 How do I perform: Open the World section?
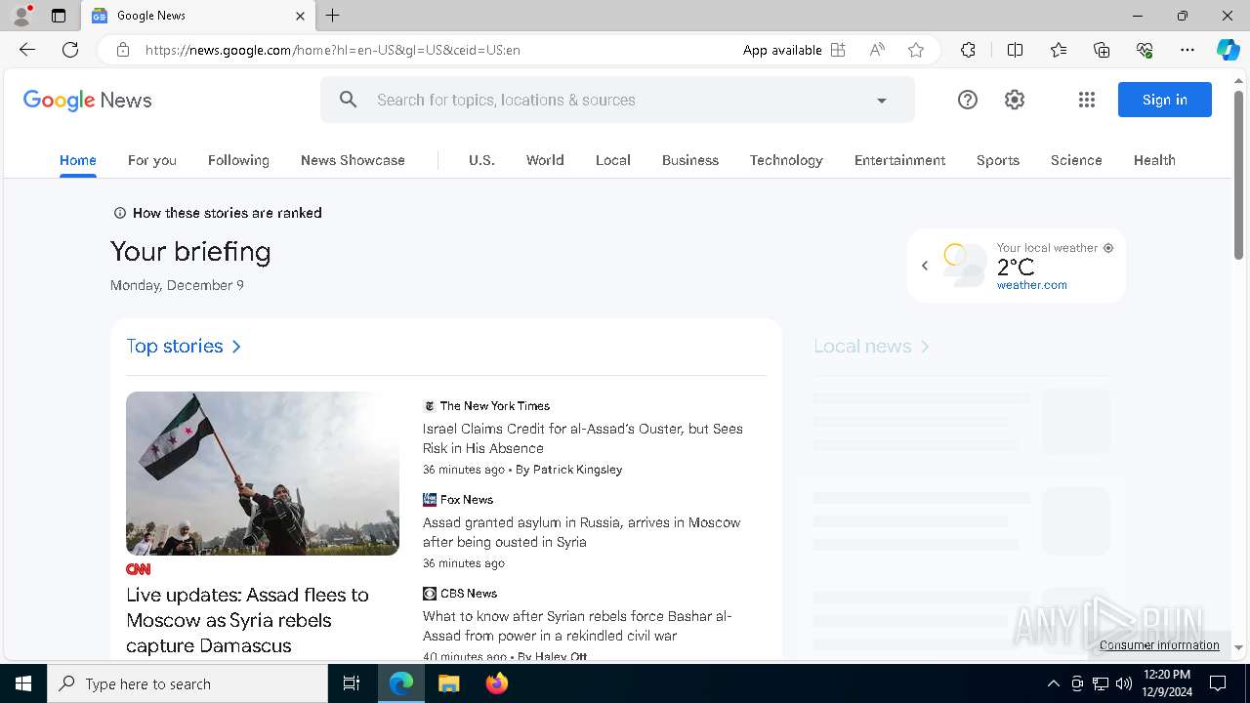tap(545, 160)
